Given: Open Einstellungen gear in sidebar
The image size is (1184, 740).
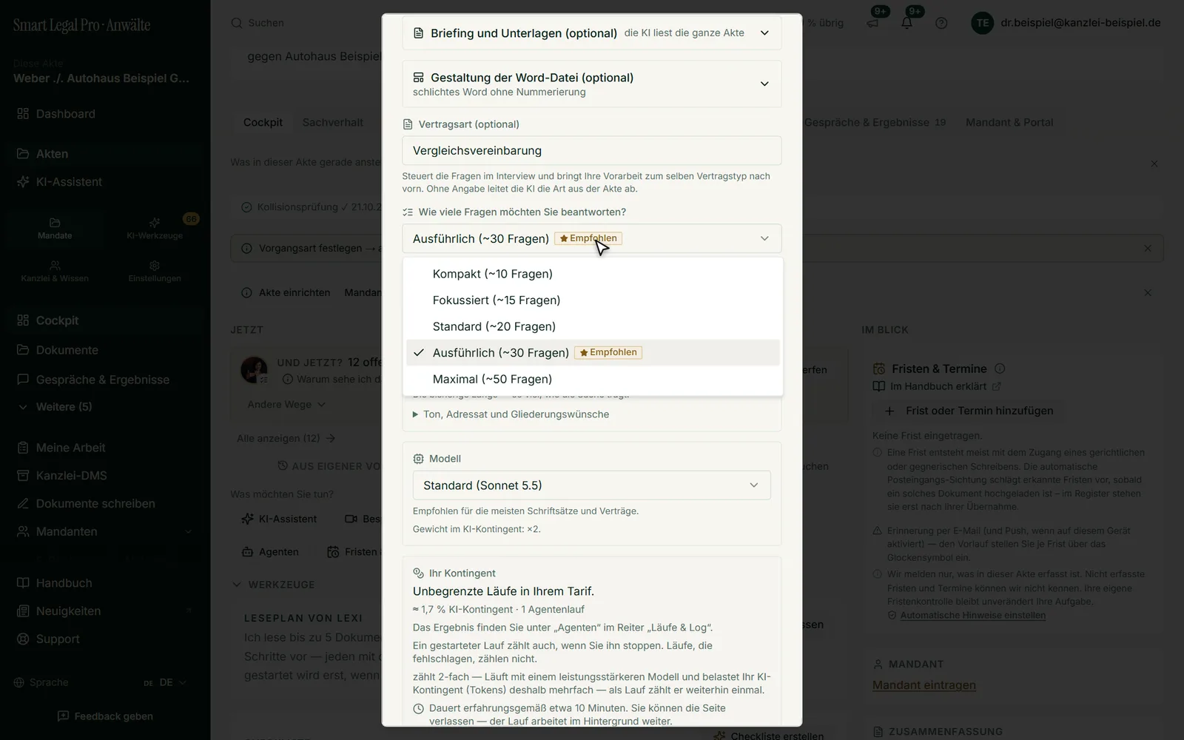Looking at the screenshot, I should pyautogui.click(x=155, y=265).
